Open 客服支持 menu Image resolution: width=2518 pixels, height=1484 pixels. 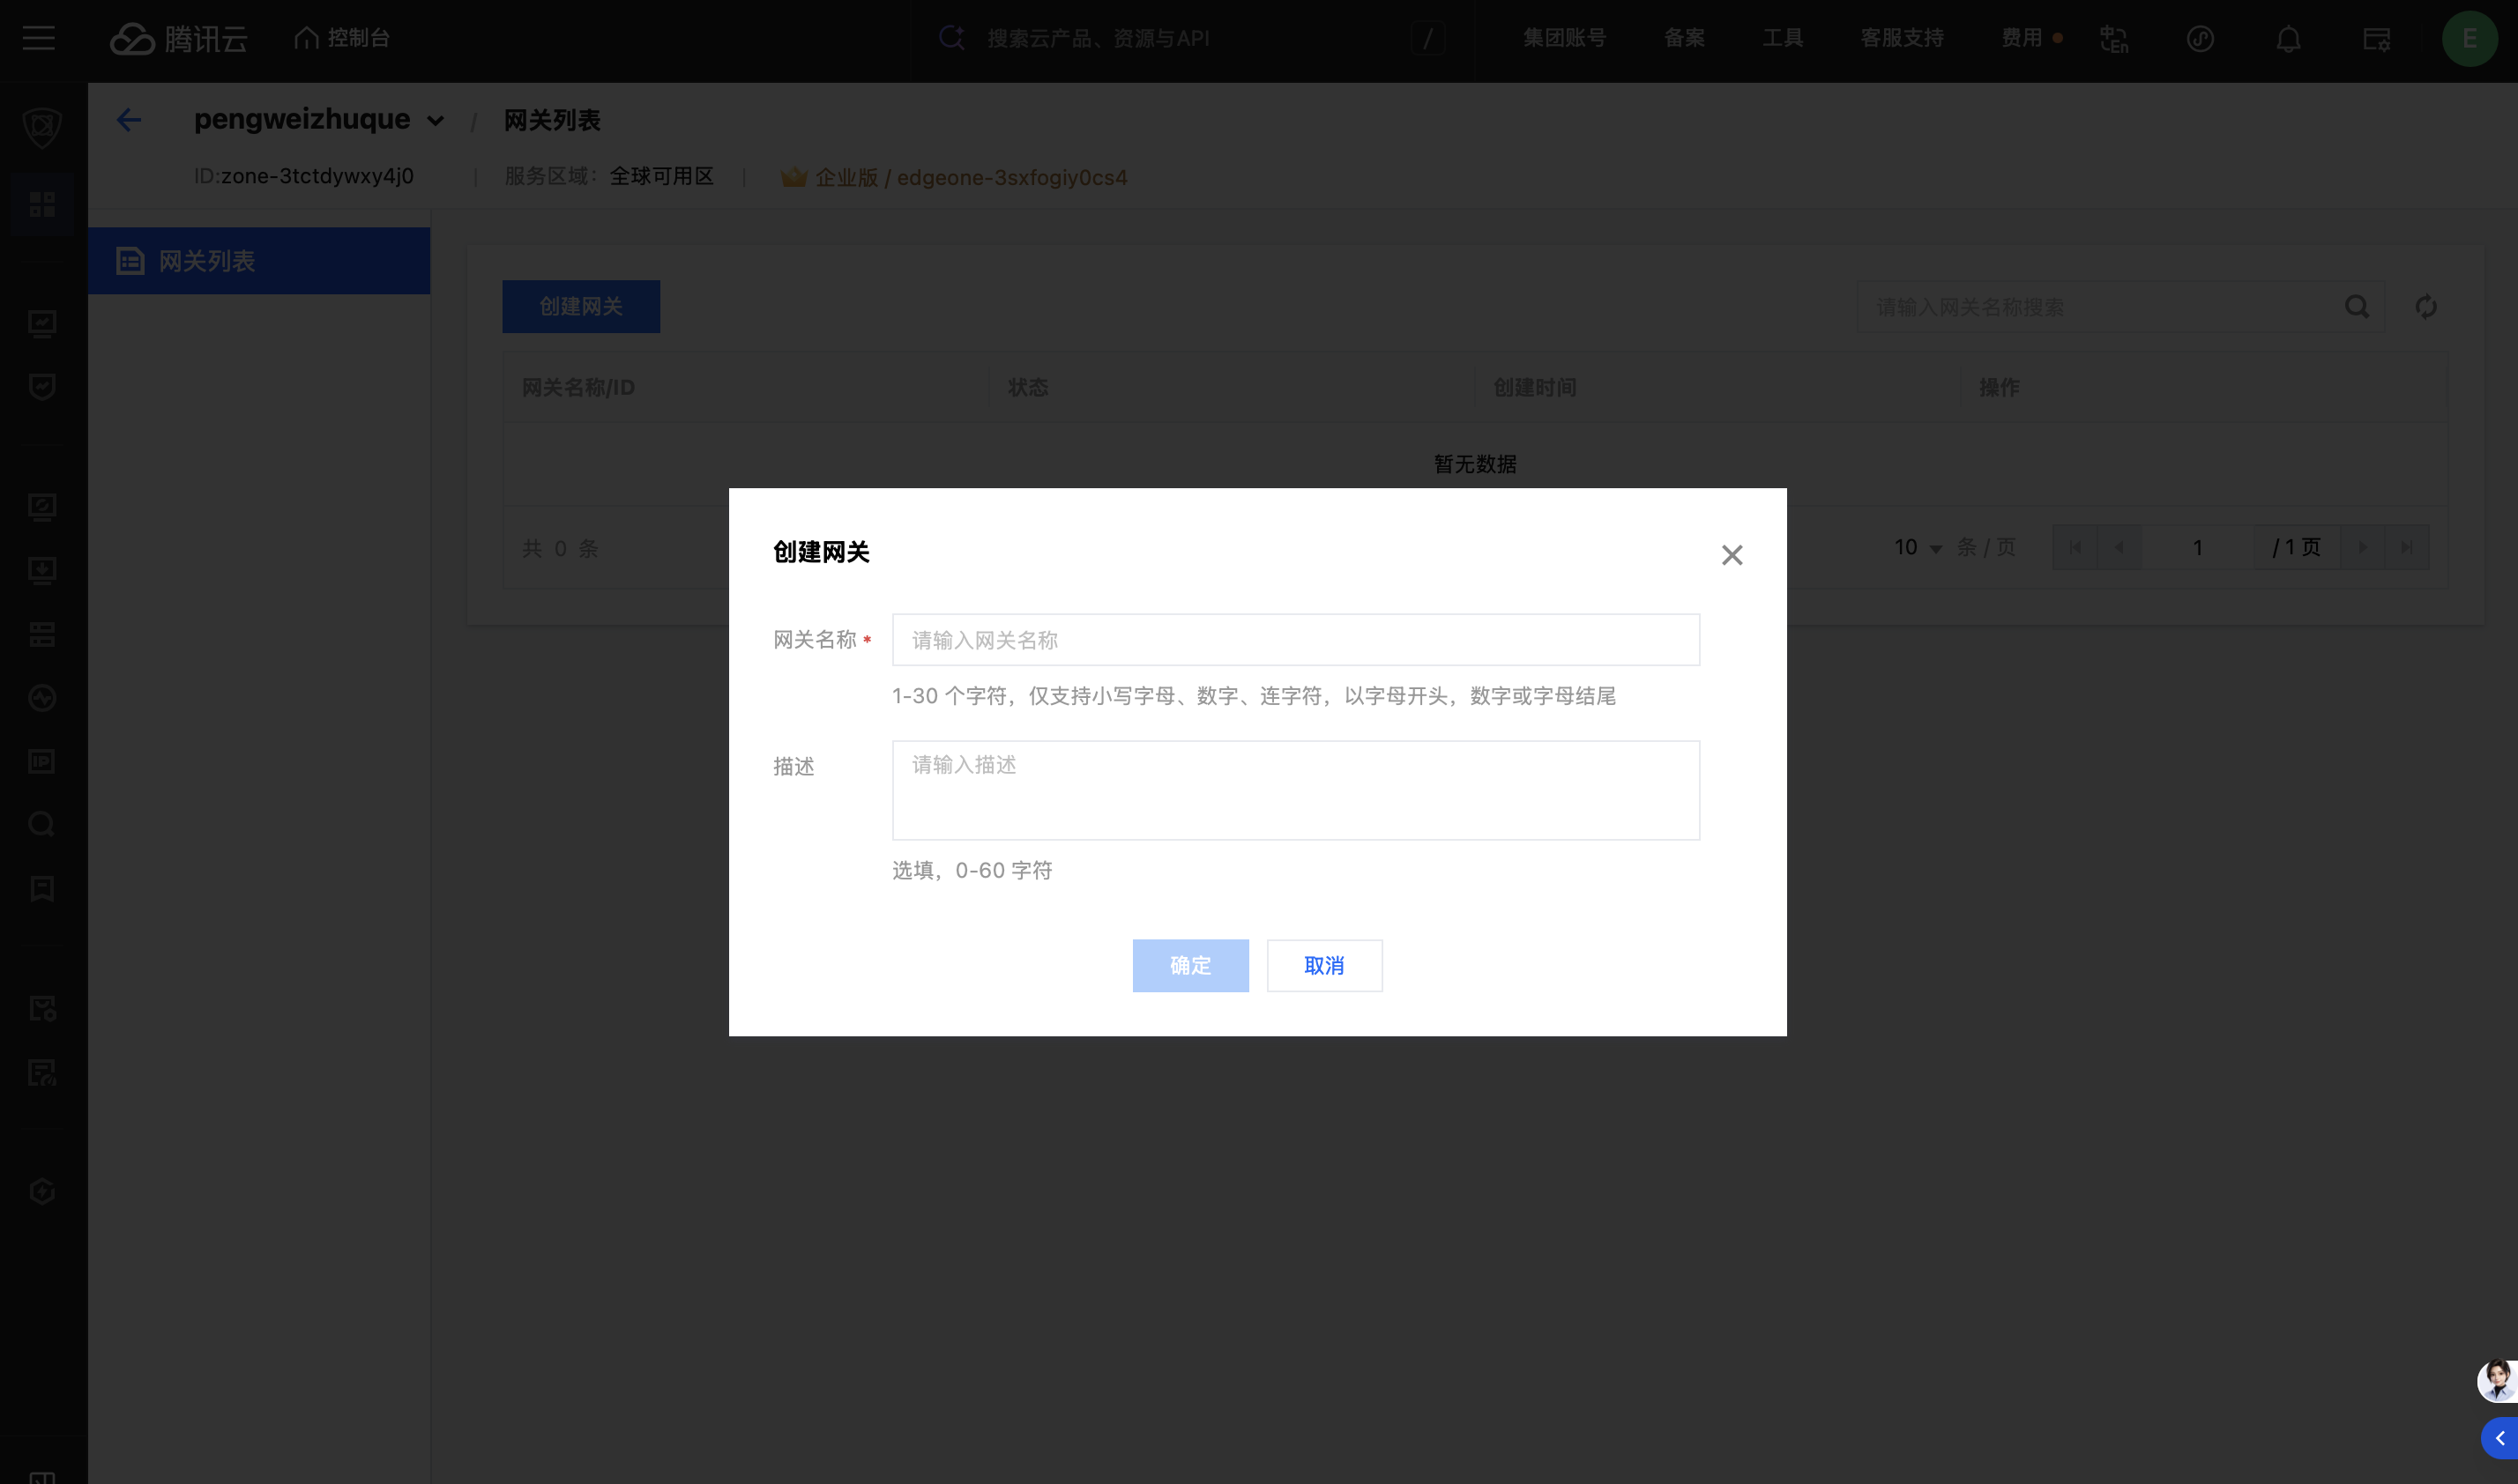pyautogui.click(x=1902, y=38)
